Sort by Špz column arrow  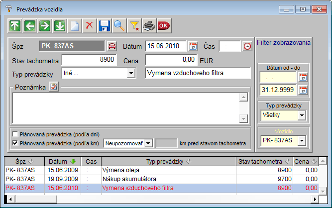(31, 161)
